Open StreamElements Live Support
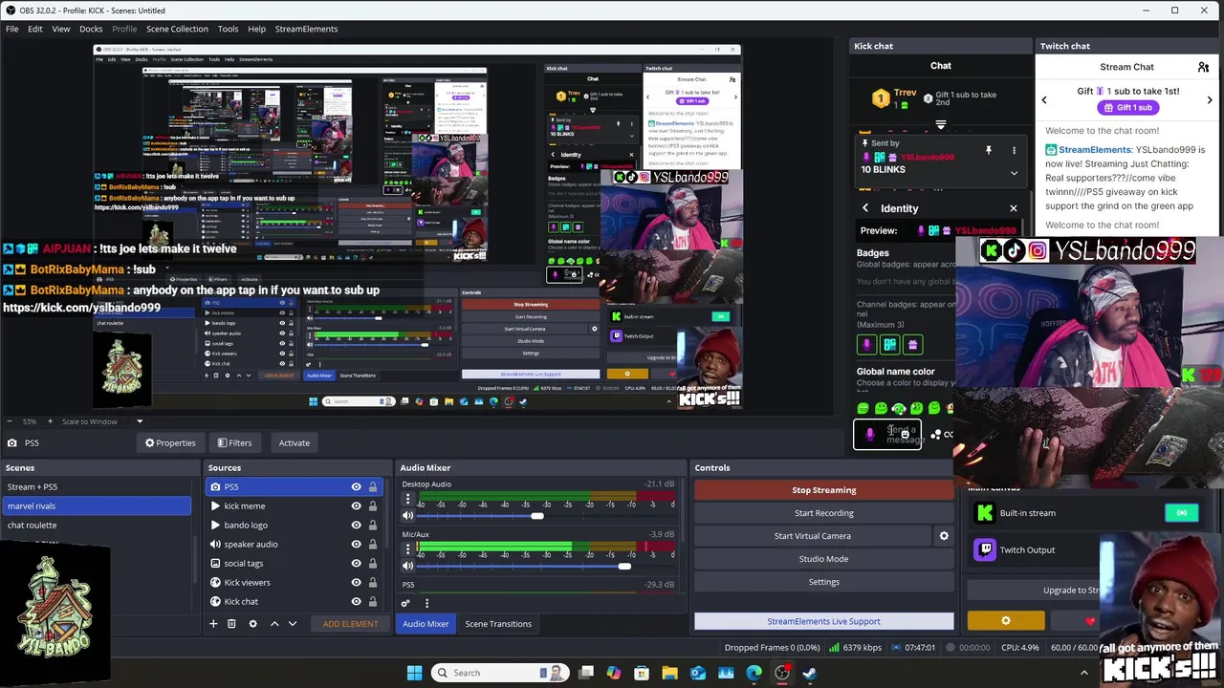 [x=824, y=621]
